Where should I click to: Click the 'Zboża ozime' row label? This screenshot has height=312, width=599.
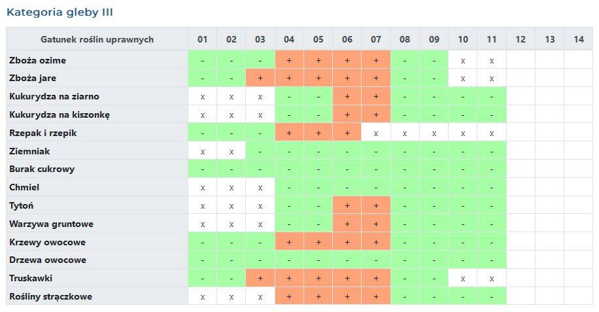click(x=38, y=60)
